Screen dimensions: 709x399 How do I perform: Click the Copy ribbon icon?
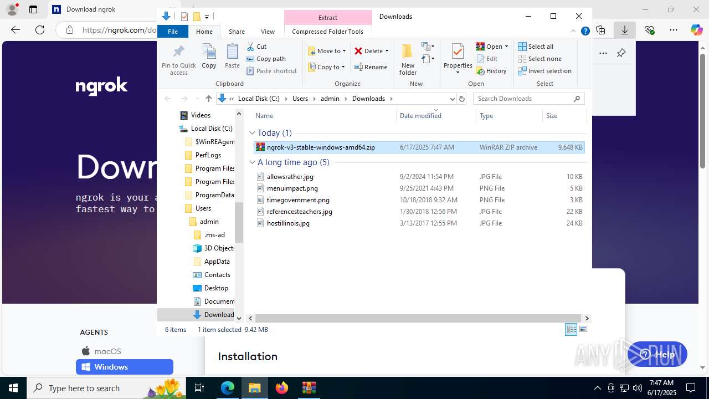pos(209,57)
